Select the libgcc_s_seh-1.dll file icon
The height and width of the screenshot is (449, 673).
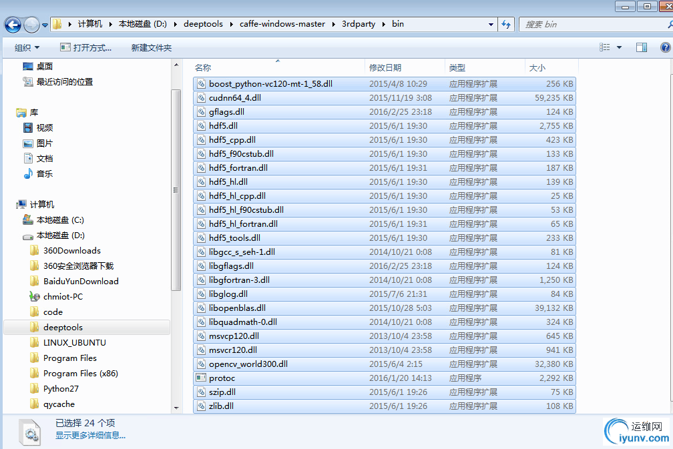pyautogui.click(x=201, y=252)
